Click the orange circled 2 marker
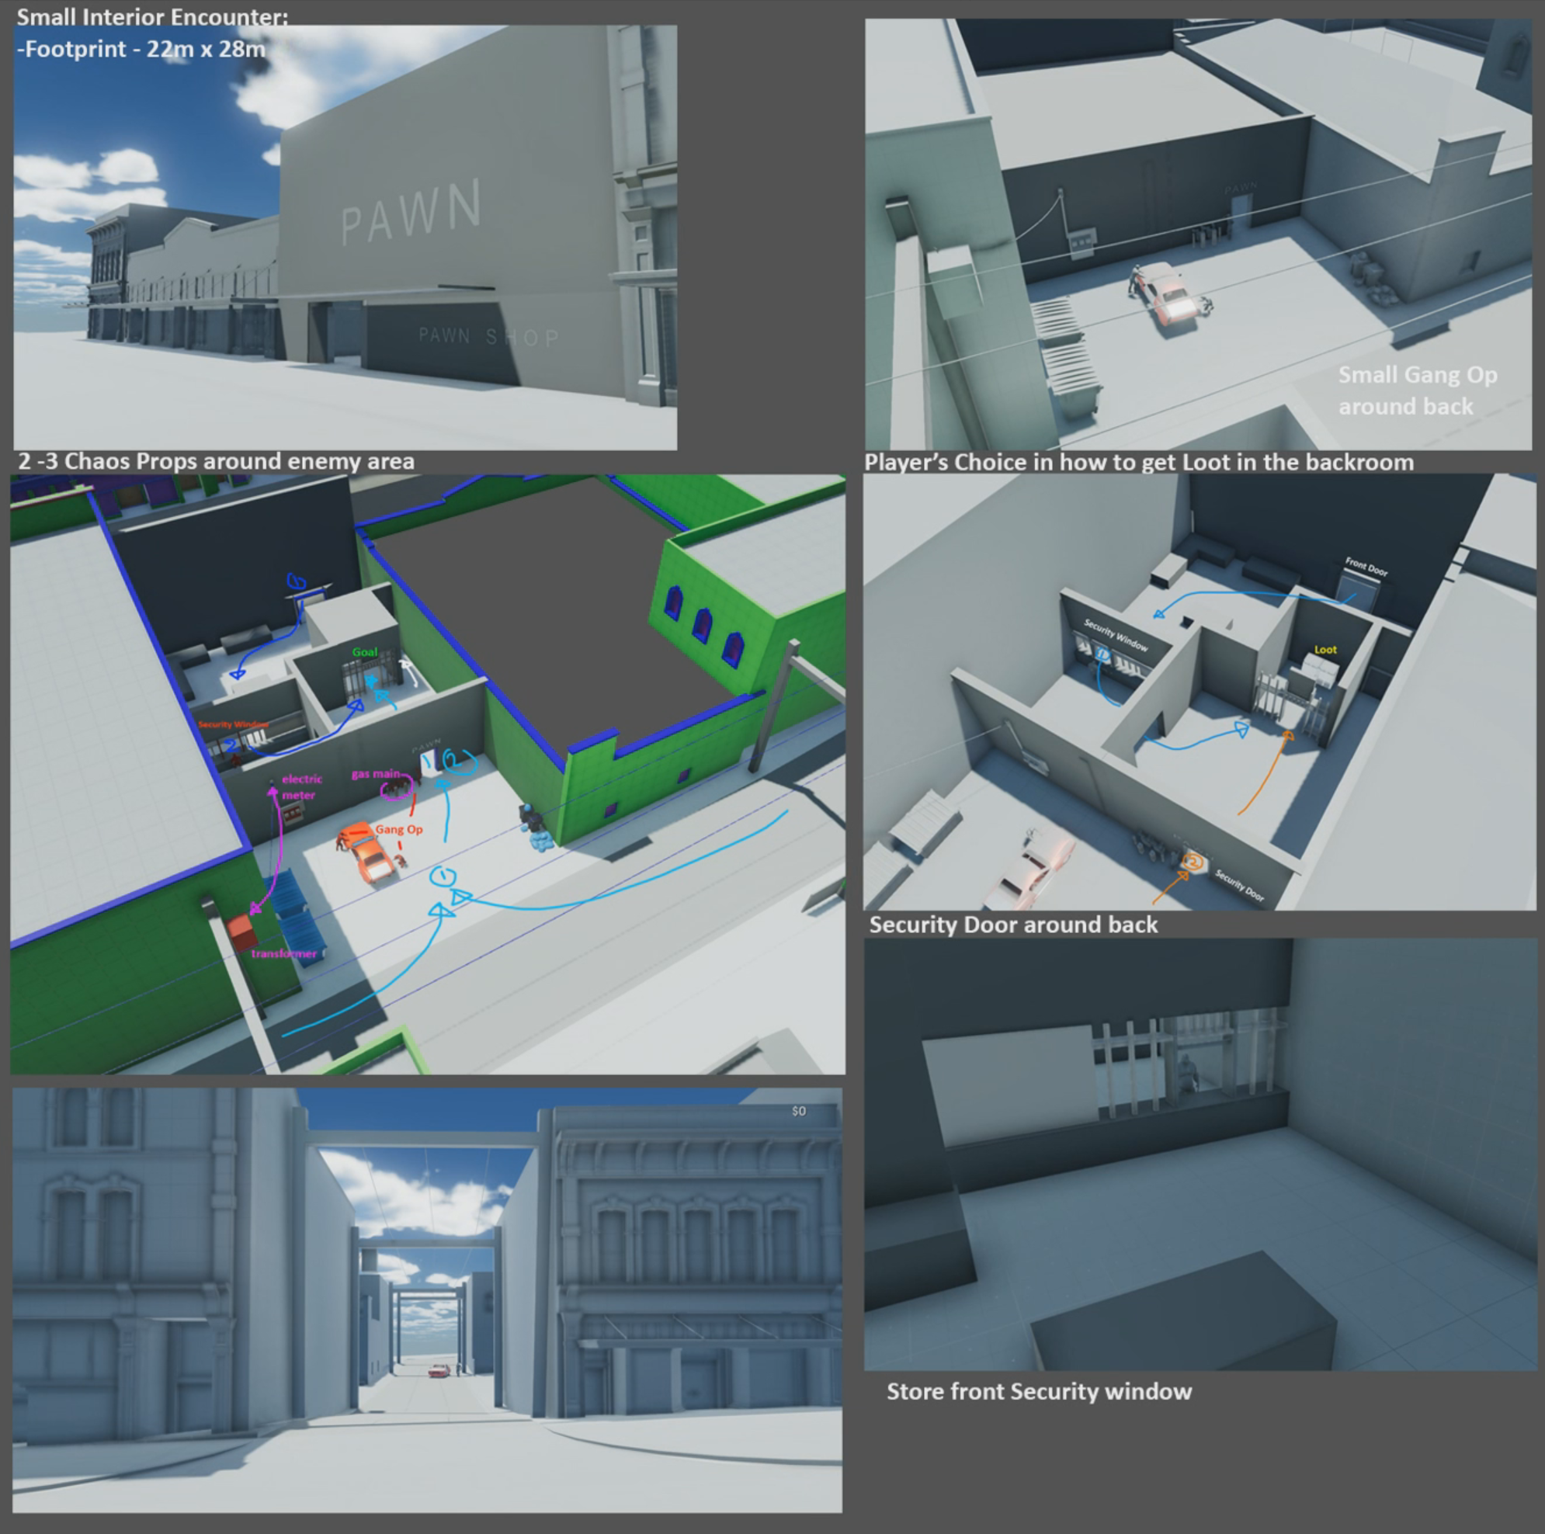 1193,862
